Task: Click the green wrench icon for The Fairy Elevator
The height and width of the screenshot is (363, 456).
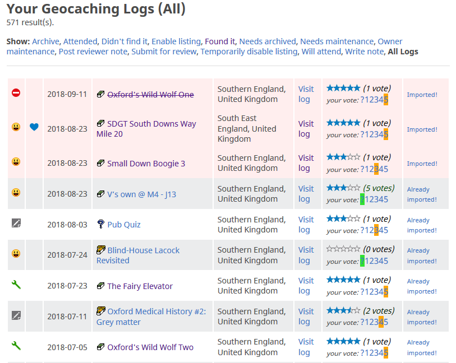Action: (x=16, y=285)
